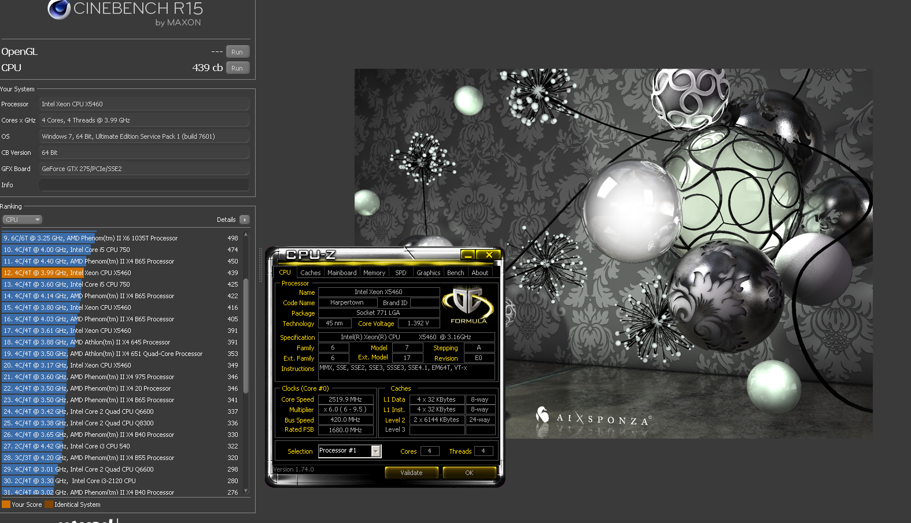Run the CPU benchmark
Image resolution: width=911 pixels, height=523 pixels.
pos(238,68)
